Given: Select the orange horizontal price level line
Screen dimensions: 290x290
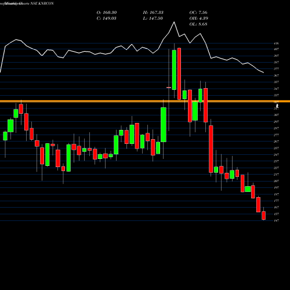Looking at the screenshot, I should [x=145, y=101].
